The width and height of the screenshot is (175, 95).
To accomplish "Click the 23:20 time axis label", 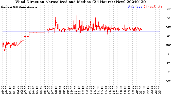I will pyautogui.click(x=155, y=90).
